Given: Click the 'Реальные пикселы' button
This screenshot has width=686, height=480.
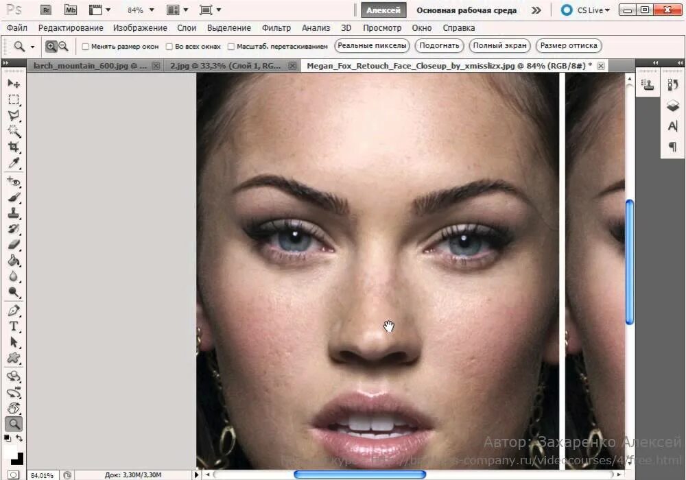Looking at the screenshot, I should tap(372, 45).
